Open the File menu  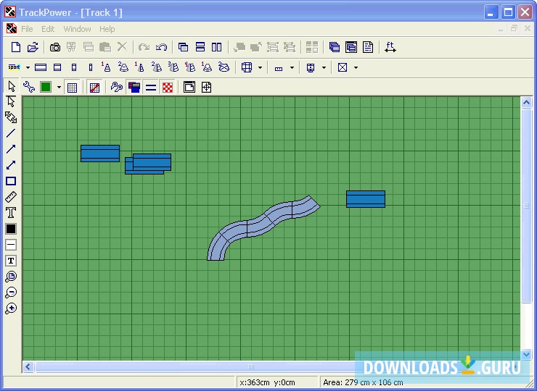[x=27, y=29]
